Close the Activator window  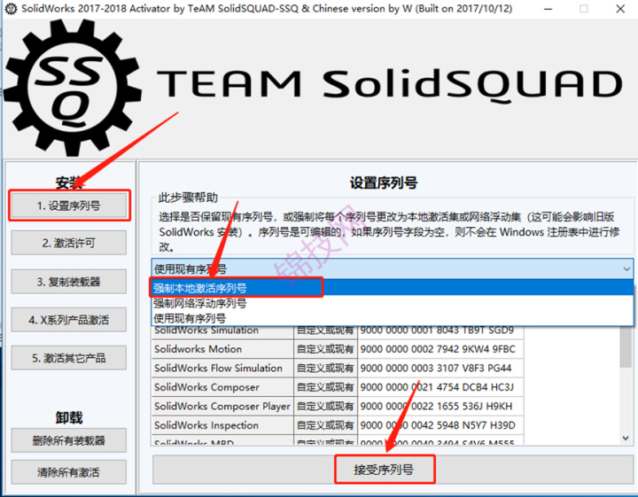point(620,9)
